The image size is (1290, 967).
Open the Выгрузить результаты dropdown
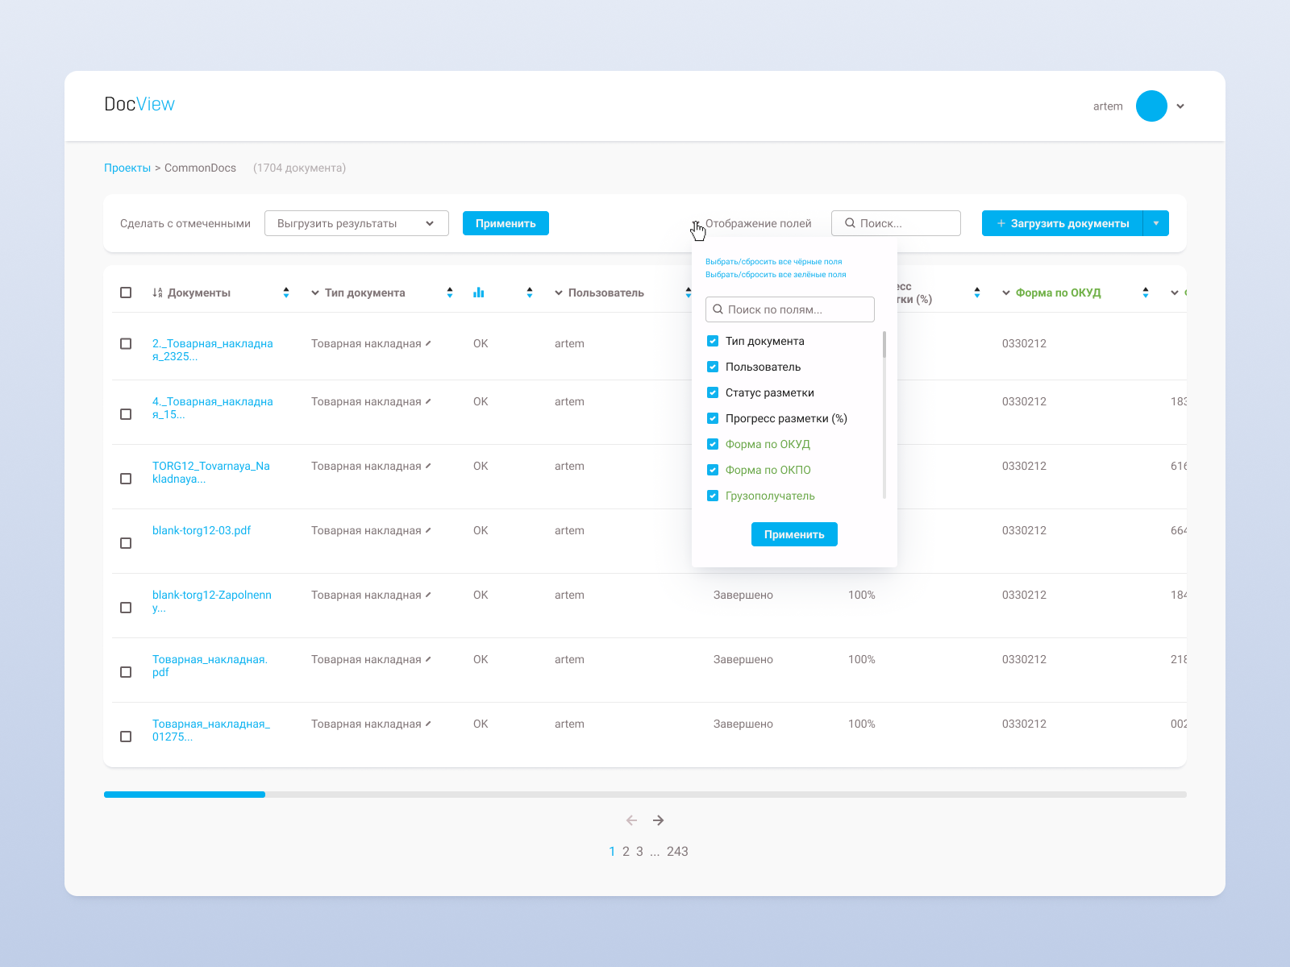[356, 223]
